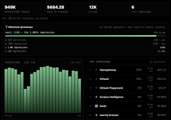This screenshot has width=171, height=120.
Task: Click the 100K impressions milestone bullet
Action: pyautogui.click(x=6, y=44)
